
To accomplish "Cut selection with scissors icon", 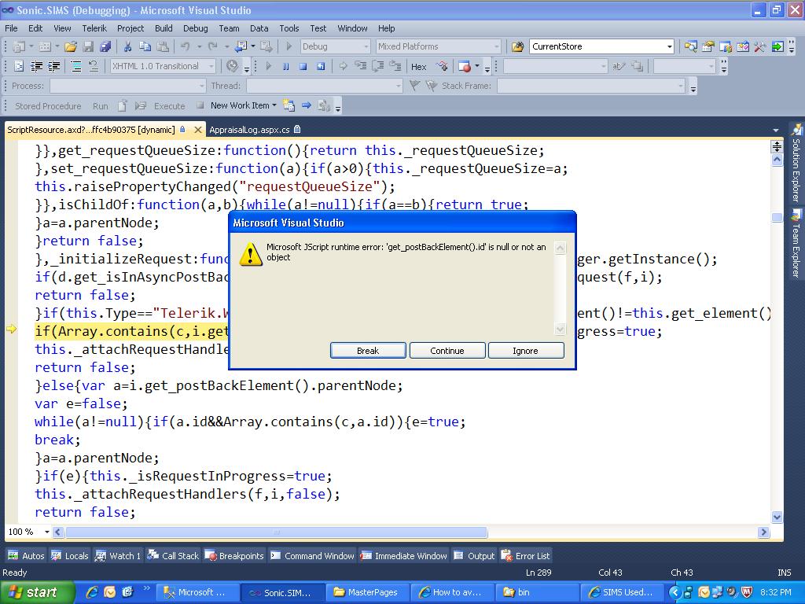I will click(x=128, y=46).
